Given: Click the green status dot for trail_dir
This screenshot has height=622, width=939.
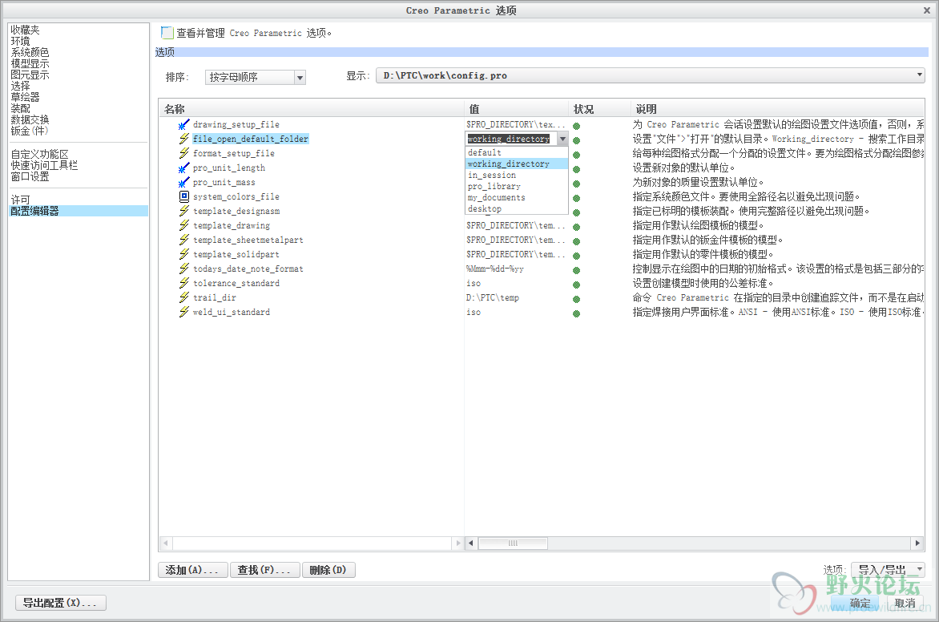Looking at the screenshot, I should [x=577, y=299].
